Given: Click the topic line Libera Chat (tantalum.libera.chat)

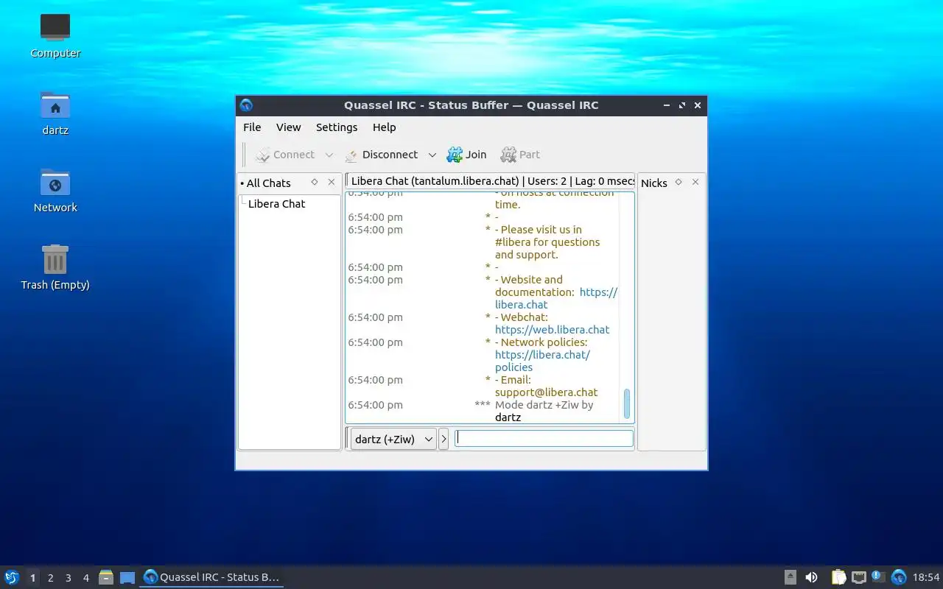Looking at the screenshot, I should (490, 181).
